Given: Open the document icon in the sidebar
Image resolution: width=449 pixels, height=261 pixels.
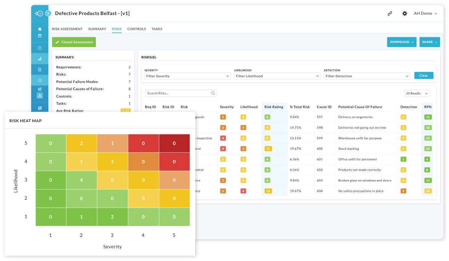Looking at the screenshot, I should (x=40, y=69).
